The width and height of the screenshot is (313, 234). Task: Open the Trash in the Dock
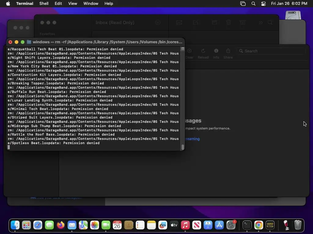(298, 225)
